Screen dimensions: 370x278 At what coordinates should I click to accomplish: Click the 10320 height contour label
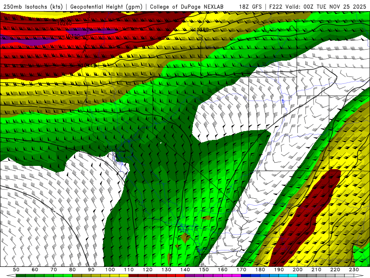tap(73, 36)
